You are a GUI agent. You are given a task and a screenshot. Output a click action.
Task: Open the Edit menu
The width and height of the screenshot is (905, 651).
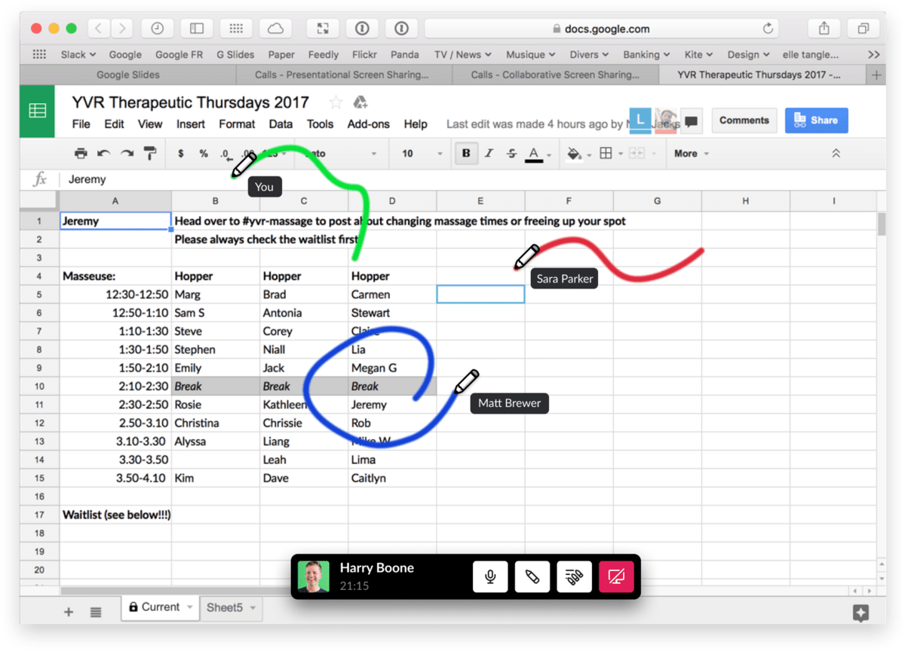[x=114, y=124]
